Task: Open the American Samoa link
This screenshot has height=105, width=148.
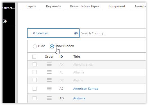Action: (x=86, y=89)
